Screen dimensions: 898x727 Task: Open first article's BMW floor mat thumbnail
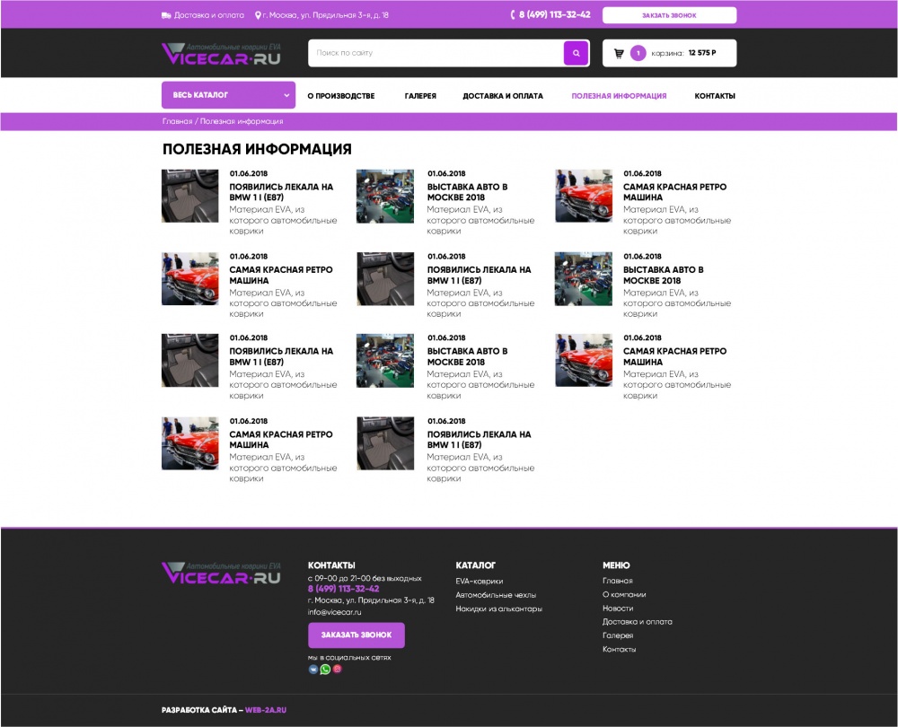pos(190,196)
